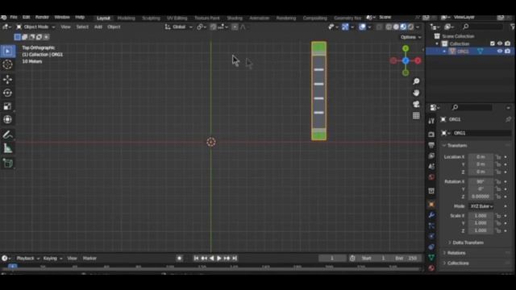Open the Edit menu
Screen dimensions: 516x290
click(x=27, y=17)
